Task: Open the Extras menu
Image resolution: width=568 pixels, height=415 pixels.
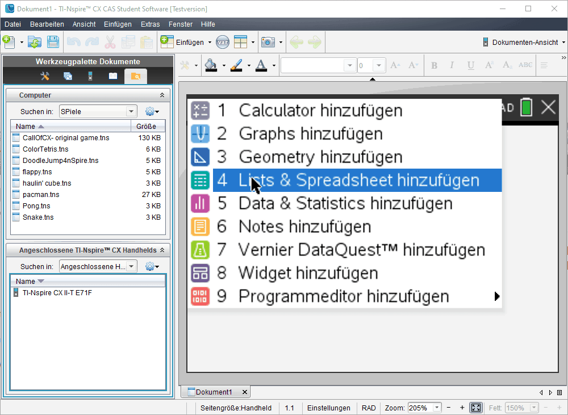Action: (x=151, y=24)
